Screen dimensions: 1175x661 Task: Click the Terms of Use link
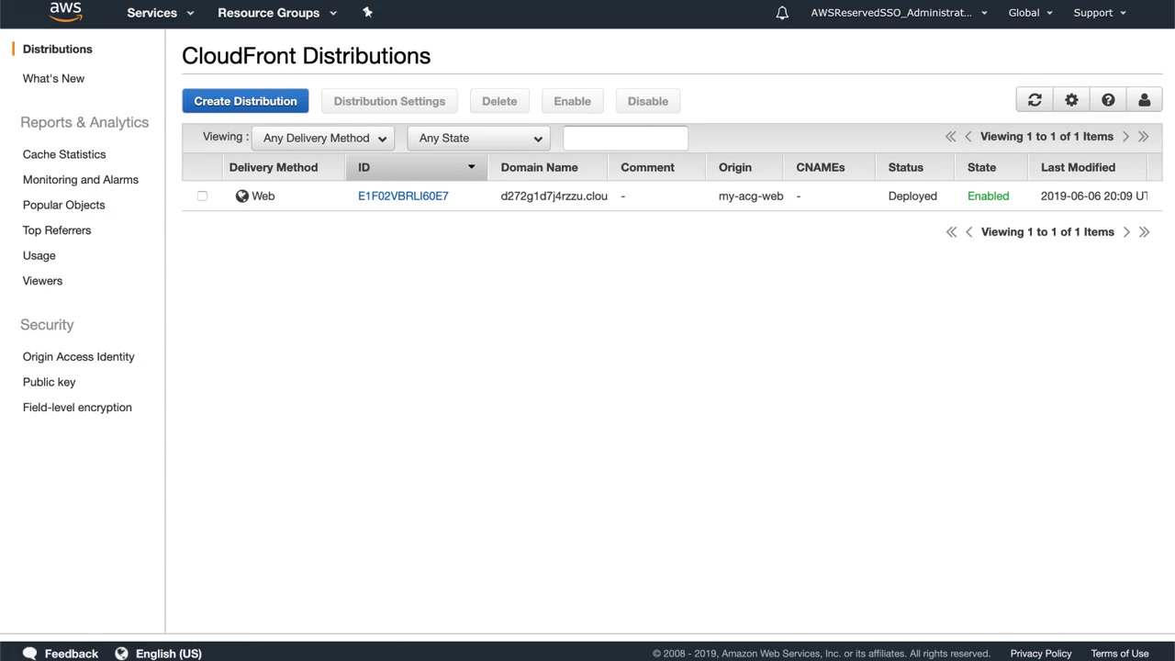[1120, 654]
